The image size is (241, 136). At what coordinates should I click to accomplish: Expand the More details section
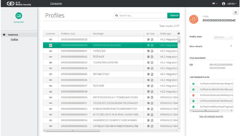[231, 46]
